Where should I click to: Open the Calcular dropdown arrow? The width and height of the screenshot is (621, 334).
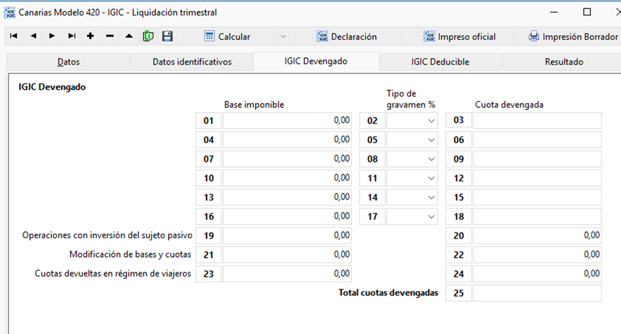coord(283,36)
